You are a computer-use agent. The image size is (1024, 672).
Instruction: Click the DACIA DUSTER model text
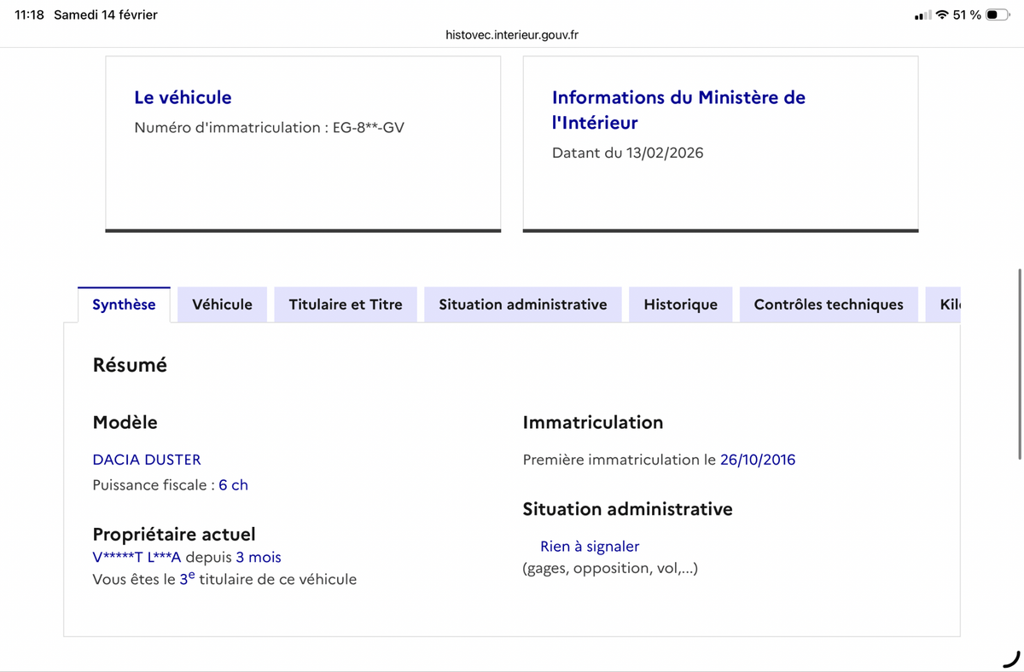pos(147,460)
